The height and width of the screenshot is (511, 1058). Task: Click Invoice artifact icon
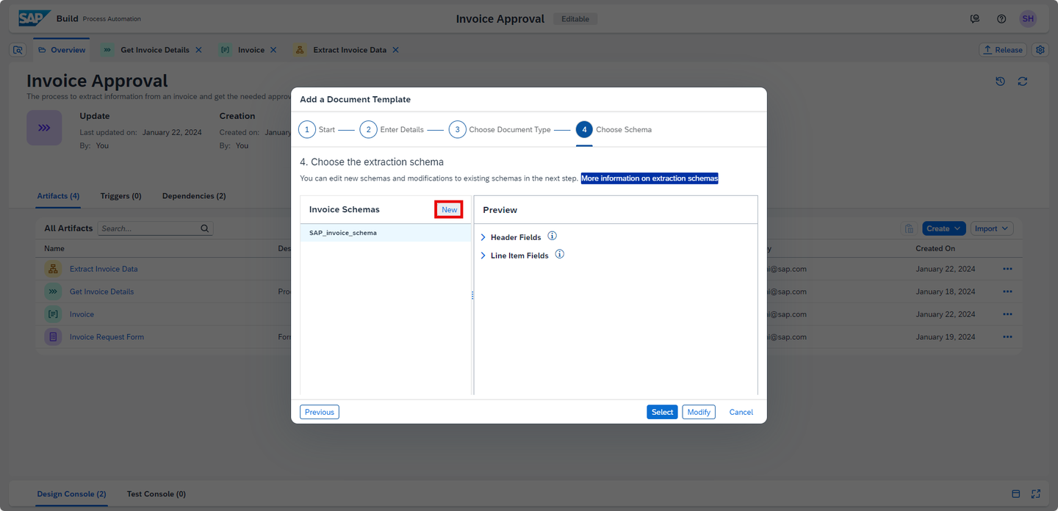tap(53, 314)
